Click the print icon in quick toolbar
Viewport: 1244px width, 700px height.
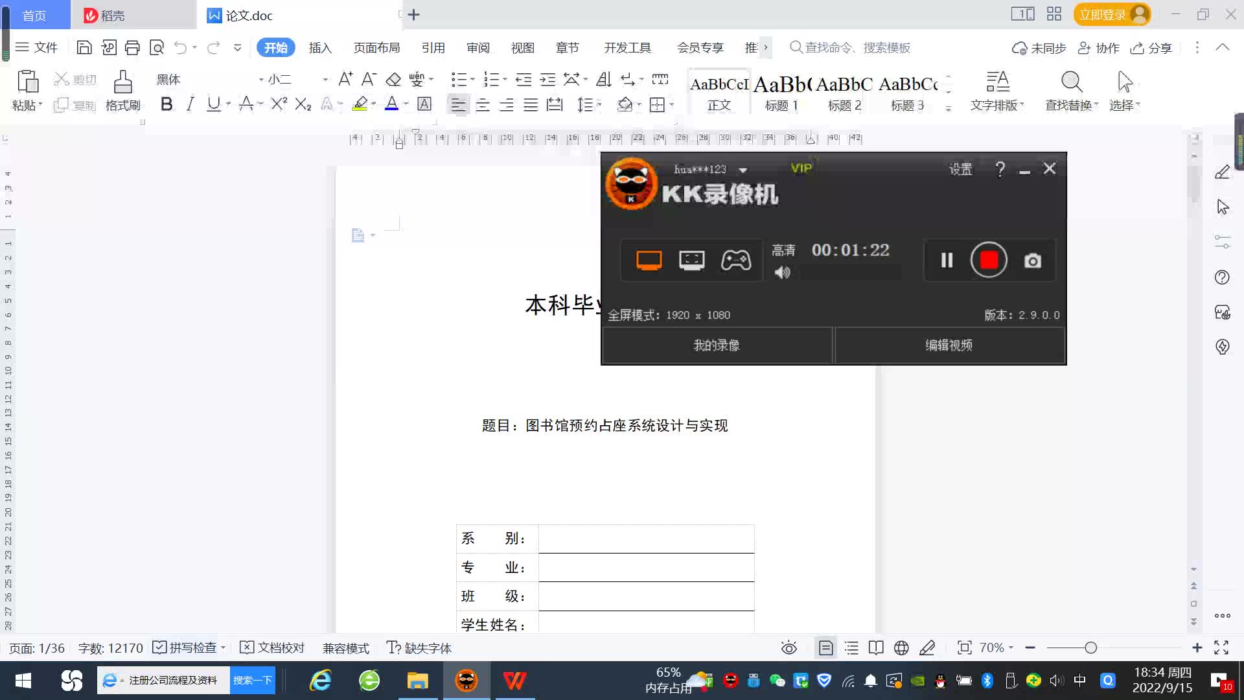[132, 47]
